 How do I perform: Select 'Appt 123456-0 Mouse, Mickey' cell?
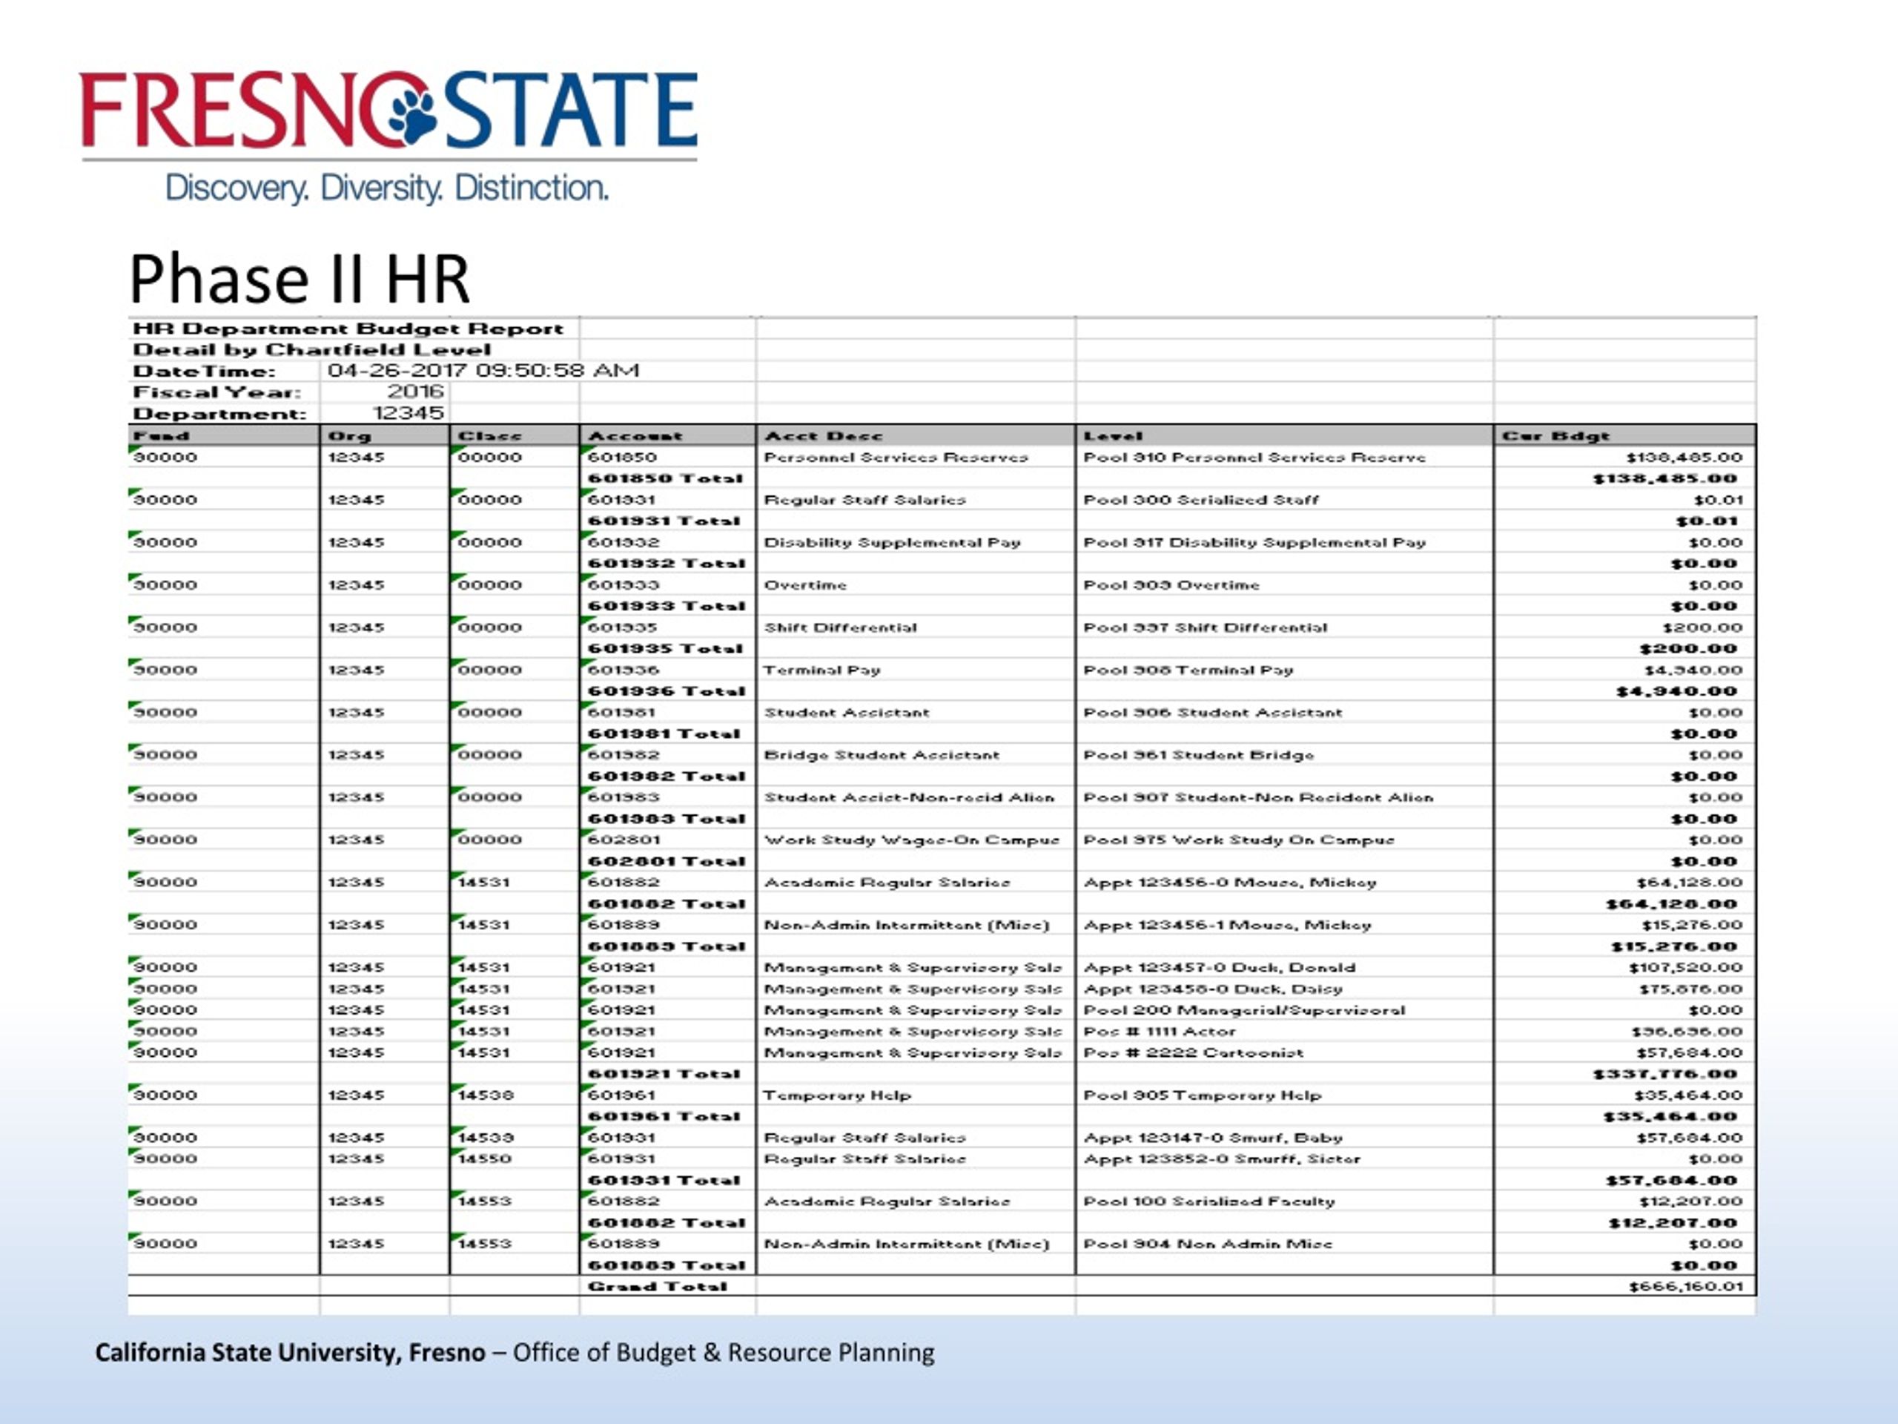pos(1285,883)
